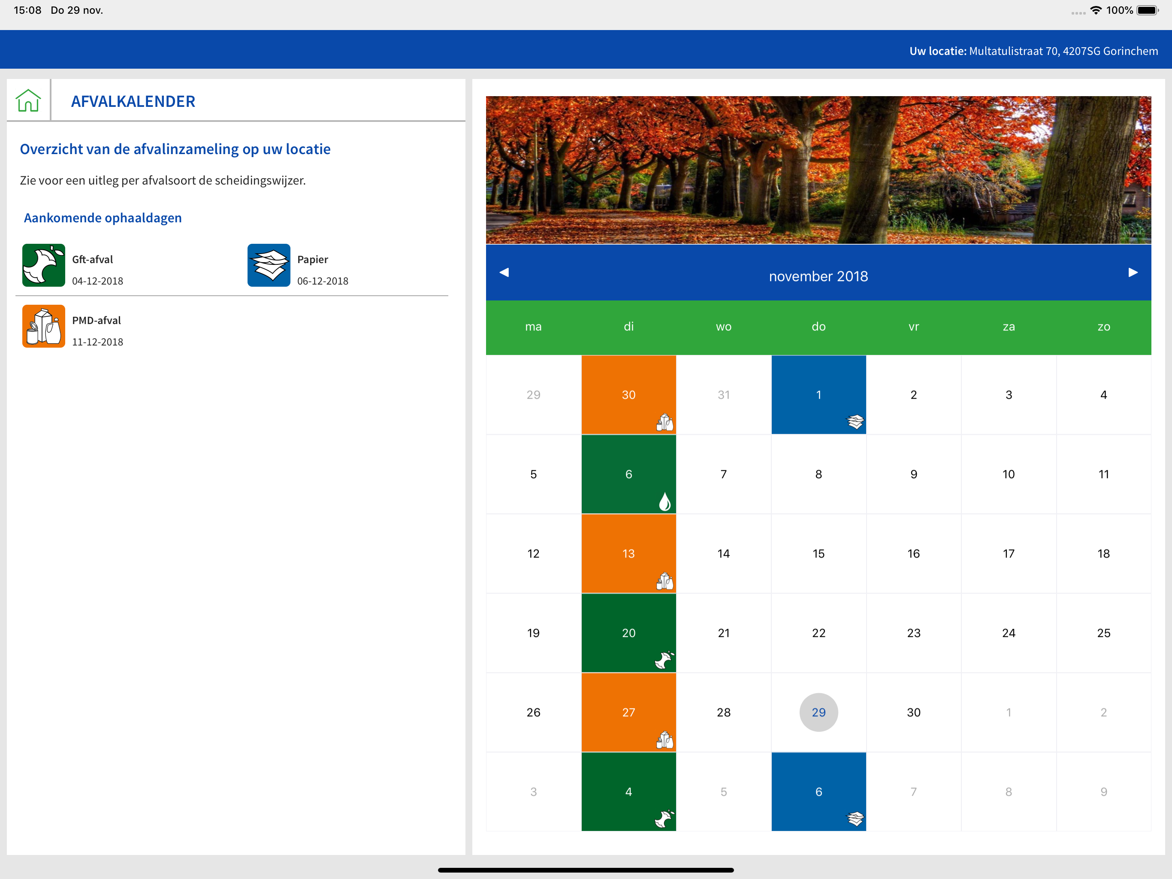
Task: Click the PMD-afval date 11-12-2018
Action: [97, 342]
